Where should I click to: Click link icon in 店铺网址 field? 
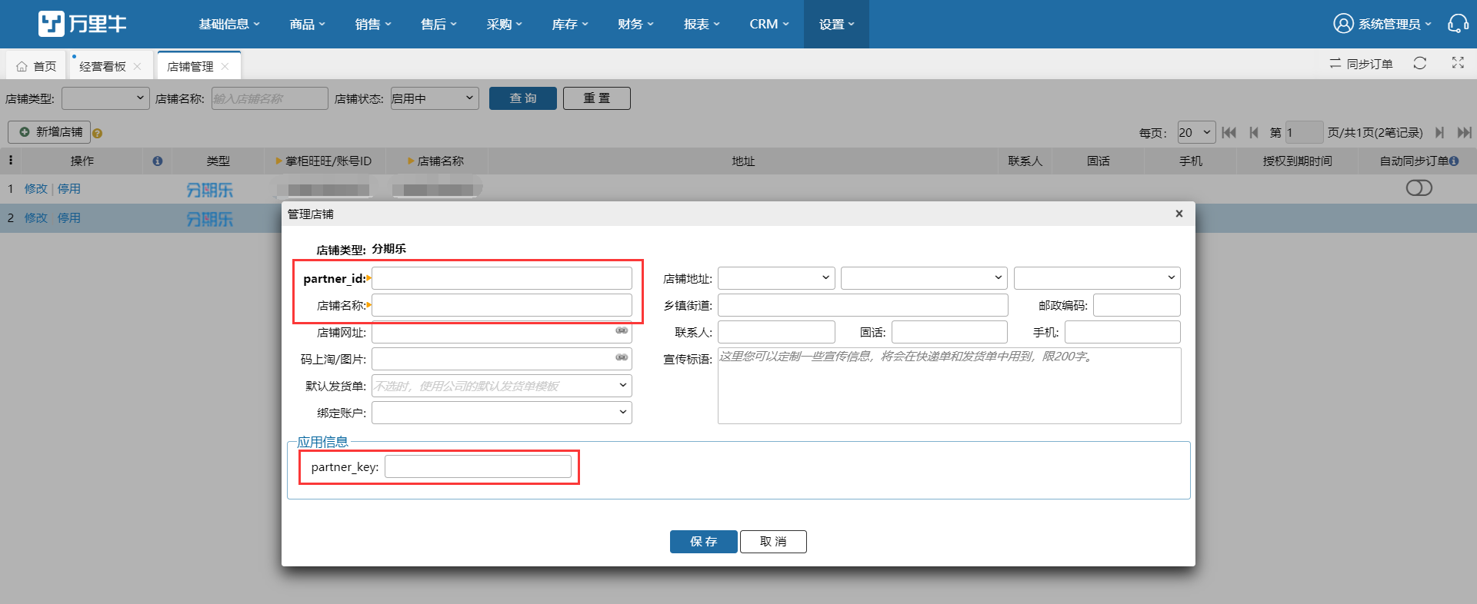pos(622,330)
